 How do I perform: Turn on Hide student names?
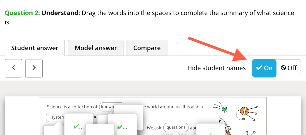[264, 68]
